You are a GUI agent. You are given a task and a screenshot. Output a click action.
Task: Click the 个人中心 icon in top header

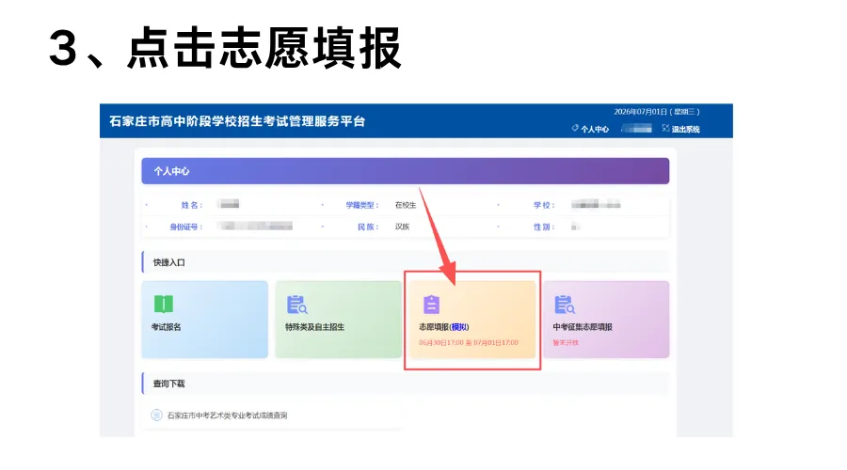click(575, 129)
